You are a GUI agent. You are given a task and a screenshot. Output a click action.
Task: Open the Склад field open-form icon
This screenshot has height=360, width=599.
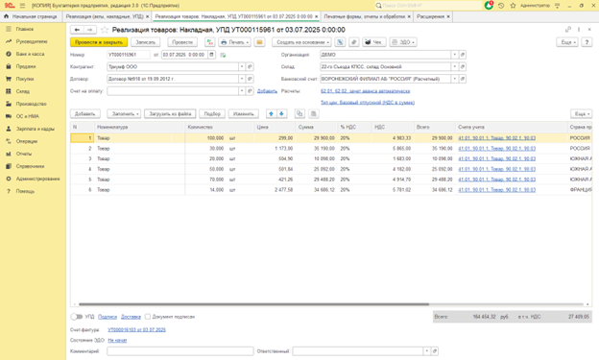coord(463,67)
